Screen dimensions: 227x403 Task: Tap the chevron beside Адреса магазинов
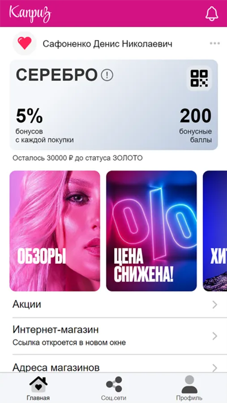click(x=214, y=368)
